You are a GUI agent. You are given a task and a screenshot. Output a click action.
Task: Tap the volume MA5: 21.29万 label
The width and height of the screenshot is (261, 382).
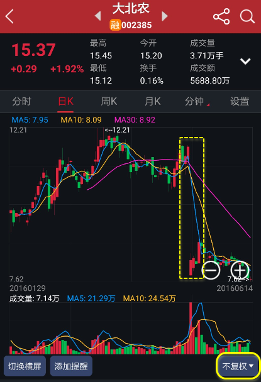click(91, 298)
